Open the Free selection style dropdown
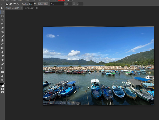Screen dimensions: 159x120 pyautogui.click(x=57, y=4)
